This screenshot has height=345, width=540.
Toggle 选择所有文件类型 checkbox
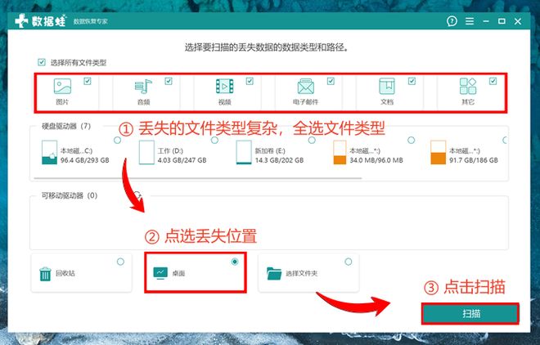click(42, 62)
